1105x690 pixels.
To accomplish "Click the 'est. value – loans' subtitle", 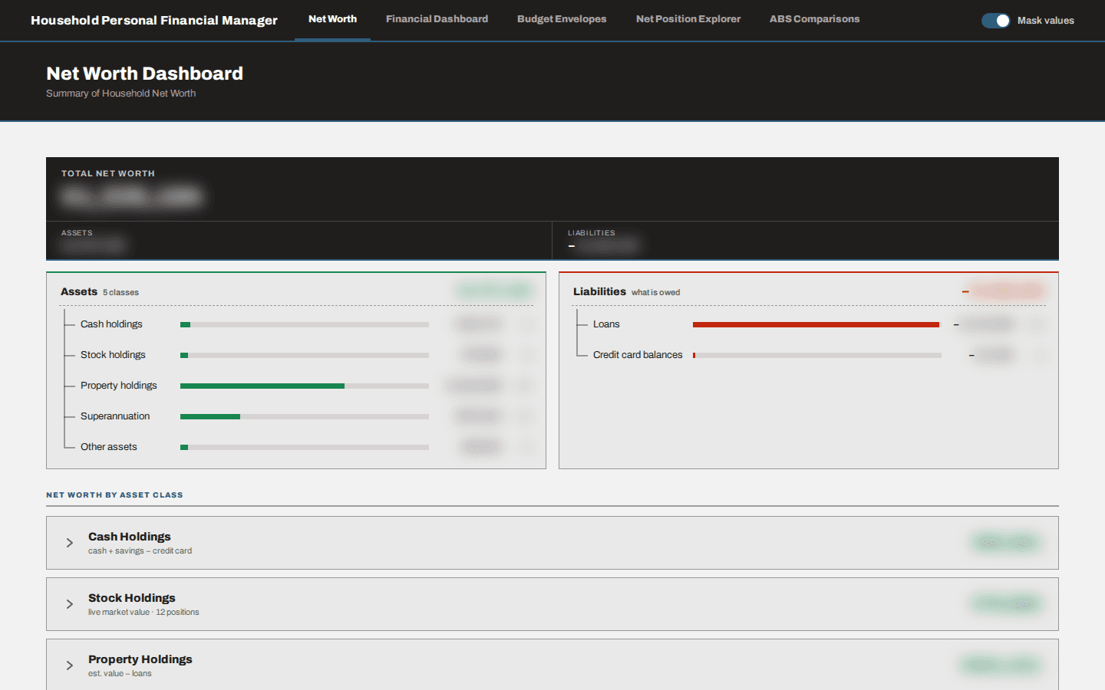I will [x=120, y=674].
